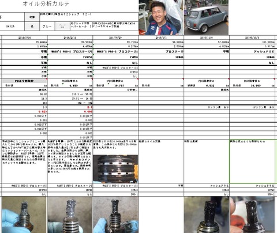The height and width of the screenshot is (233, 277).
Task: Select the red 0.006 value
Action: tap(88, 111)
